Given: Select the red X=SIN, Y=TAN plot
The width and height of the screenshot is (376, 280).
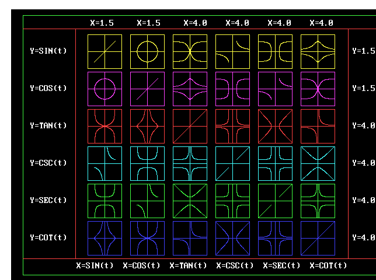Looking at the screenshot, I should tap(105, 126).
